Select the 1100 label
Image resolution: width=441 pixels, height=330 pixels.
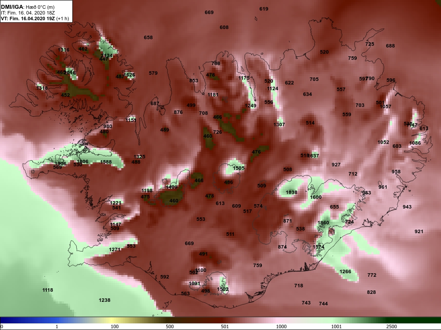pyautogui.click(x=201, y=270)
